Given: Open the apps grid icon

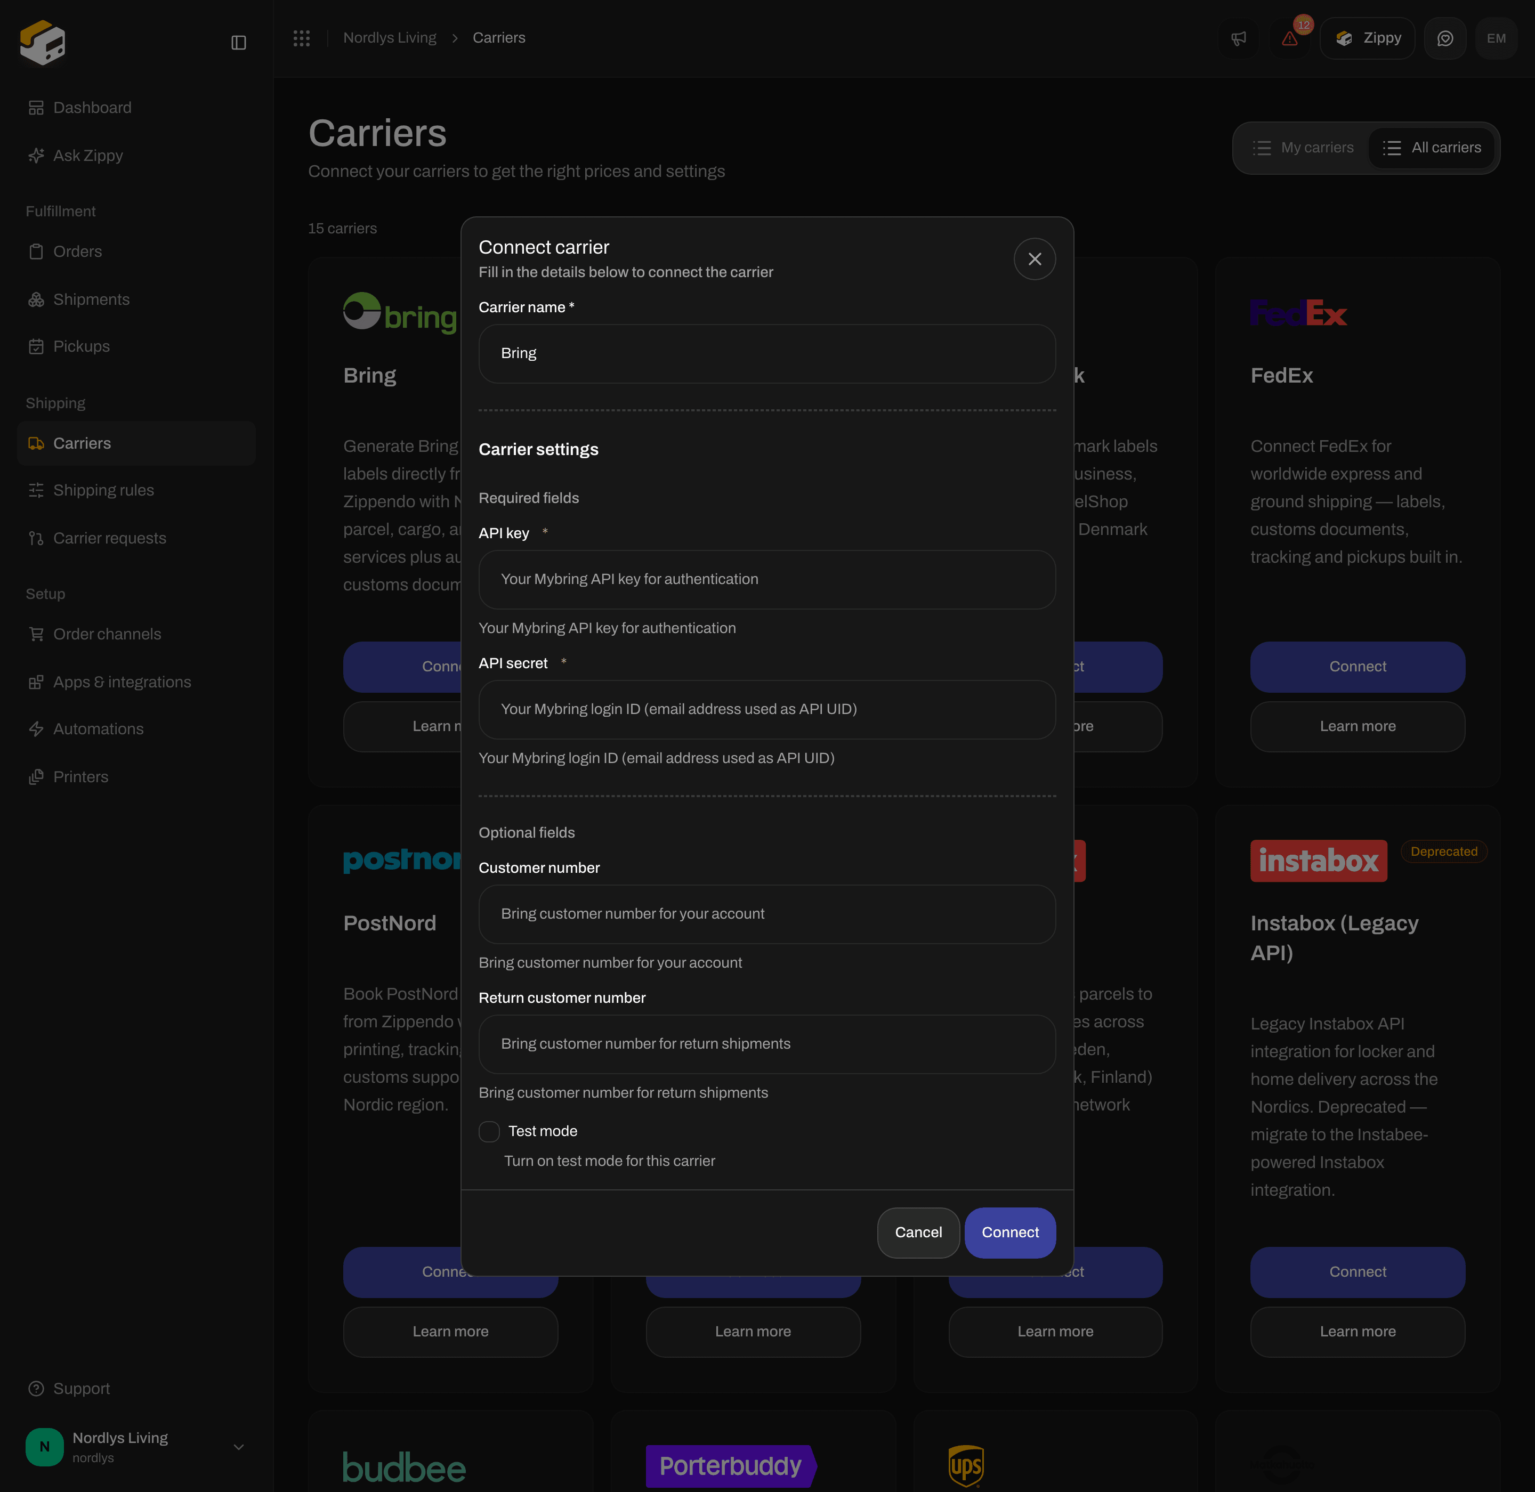Looking at the screenshot, I should click(302, 38).
